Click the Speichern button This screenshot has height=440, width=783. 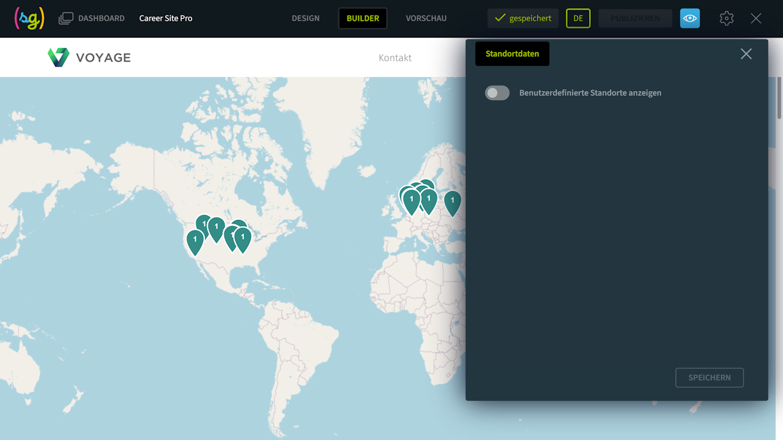click(710, 378)
